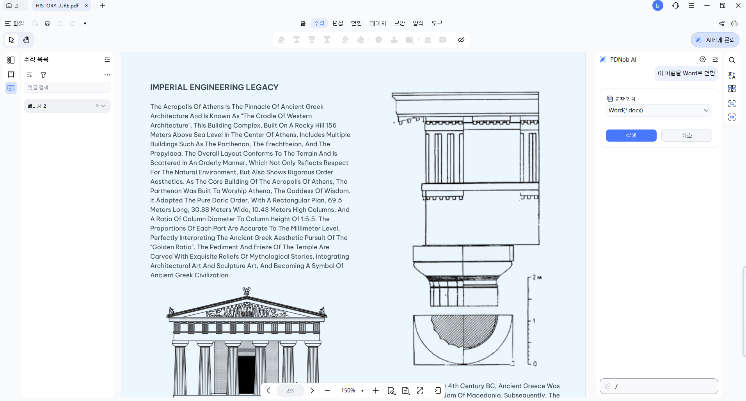
Task: Close the HISTORY...URE.pdf tab
Action: click(86, 5)
